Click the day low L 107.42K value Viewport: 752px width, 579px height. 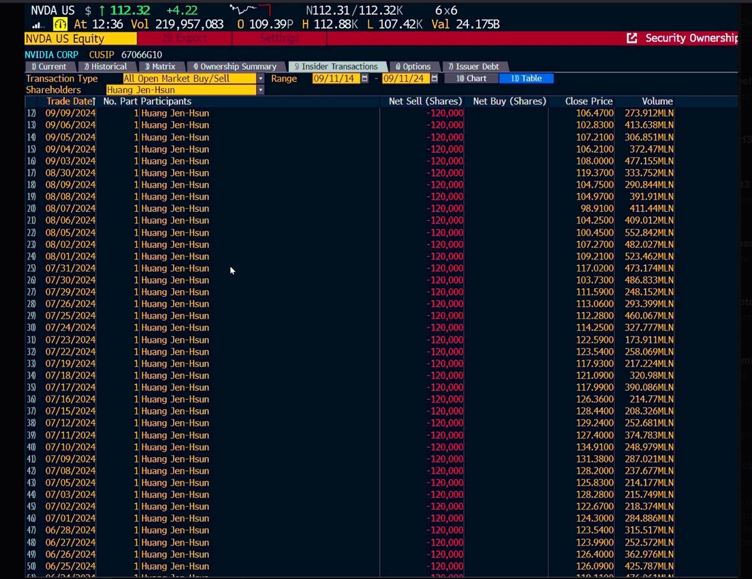pyautogui.click(x=394, y=24)
